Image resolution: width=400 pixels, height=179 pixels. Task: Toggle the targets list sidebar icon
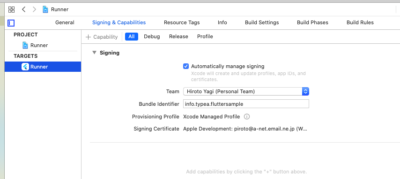11,23
